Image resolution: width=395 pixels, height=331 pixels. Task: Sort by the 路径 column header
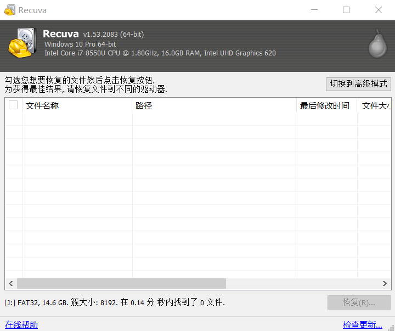click(x=214, y=106)
